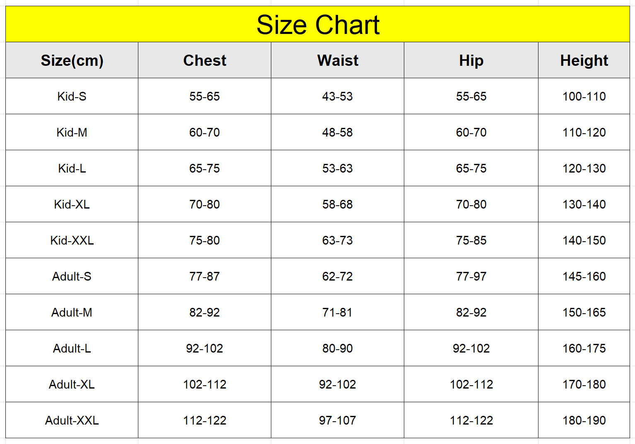
Task: Click the Size(cm) column header
Action: pyautogui.click(x=72, y=60)
